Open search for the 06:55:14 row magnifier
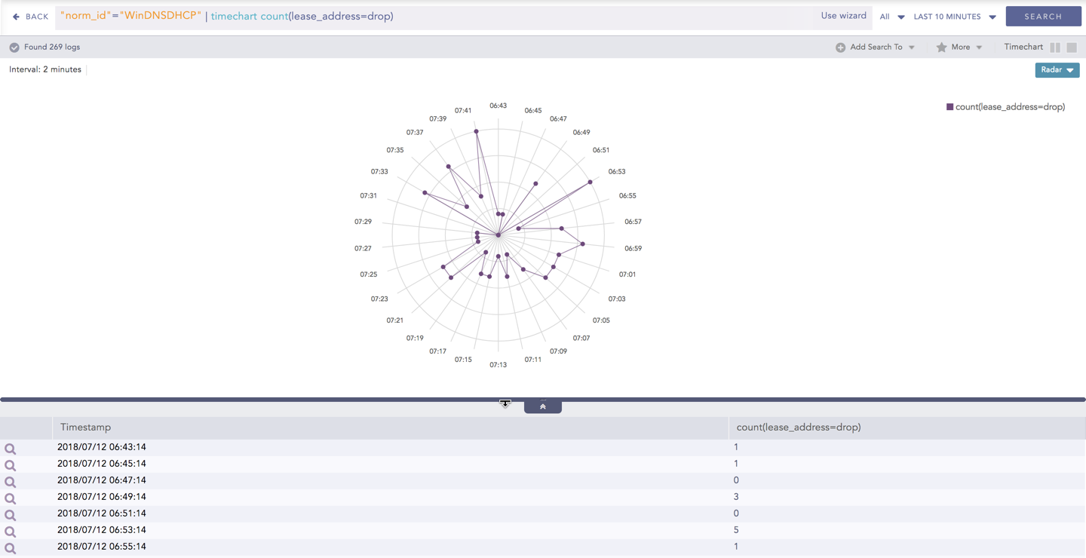 click(11, 548)
